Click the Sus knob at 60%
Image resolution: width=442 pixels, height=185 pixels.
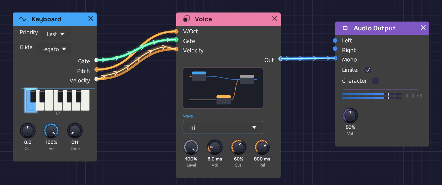pos(238,147)
